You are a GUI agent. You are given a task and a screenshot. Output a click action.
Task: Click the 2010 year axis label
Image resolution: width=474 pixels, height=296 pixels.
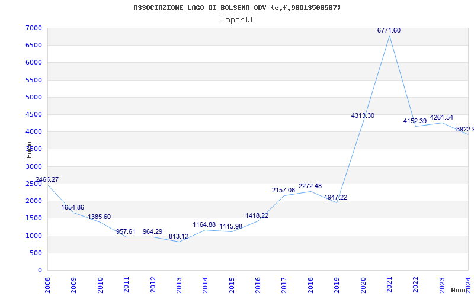pyautogui.click(x=100, y=285)
